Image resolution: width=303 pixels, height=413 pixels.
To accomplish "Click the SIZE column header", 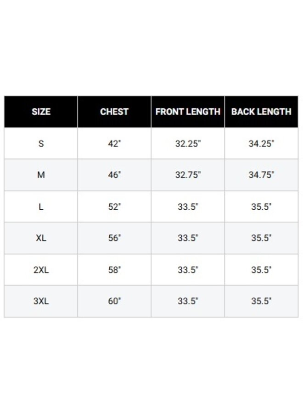I will 41,112.
